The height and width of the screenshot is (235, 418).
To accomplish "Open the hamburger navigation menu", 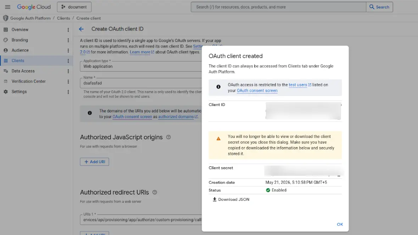I will tap(7, 7).
